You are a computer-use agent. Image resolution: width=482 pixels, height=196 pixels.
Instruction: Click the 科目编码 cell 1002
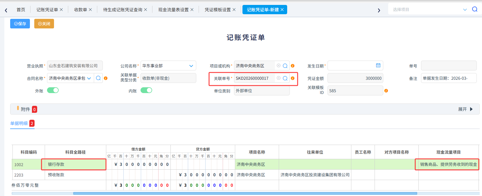pos(28,164)
